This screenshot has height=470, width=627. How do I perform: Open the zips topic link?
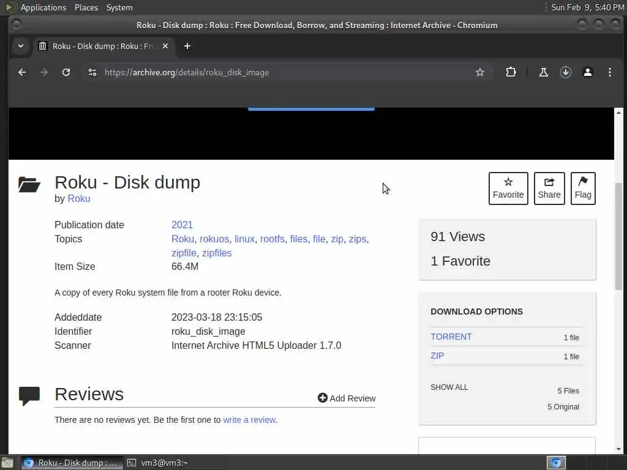358,239
